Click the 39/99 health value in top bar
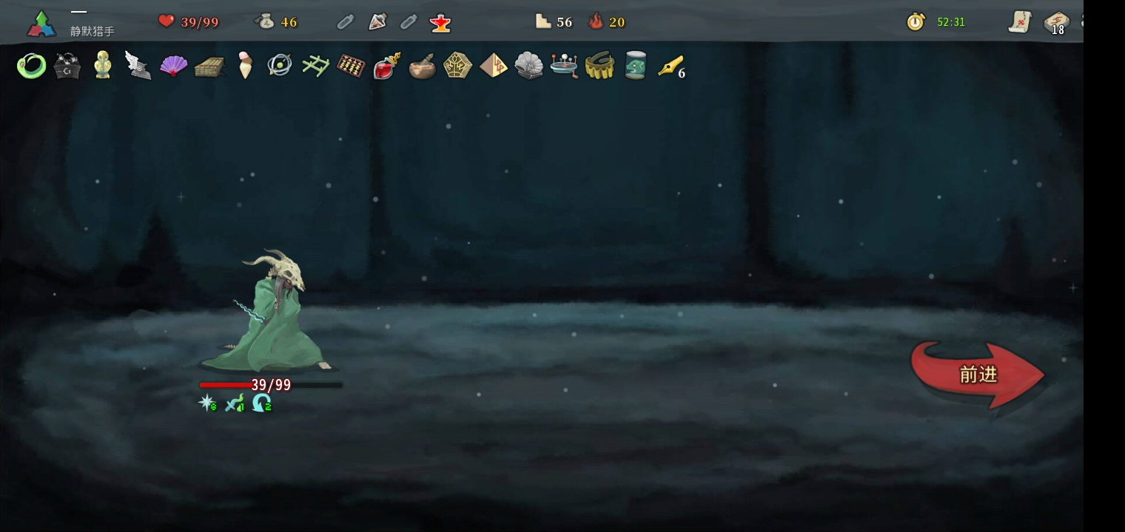Viewport: 1125px width, 532px height. (200, 22)
